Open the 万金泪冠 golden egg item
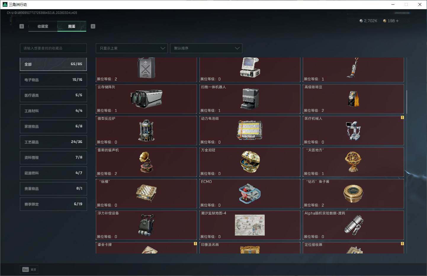427x276 pixels. (x=250, y=162)
